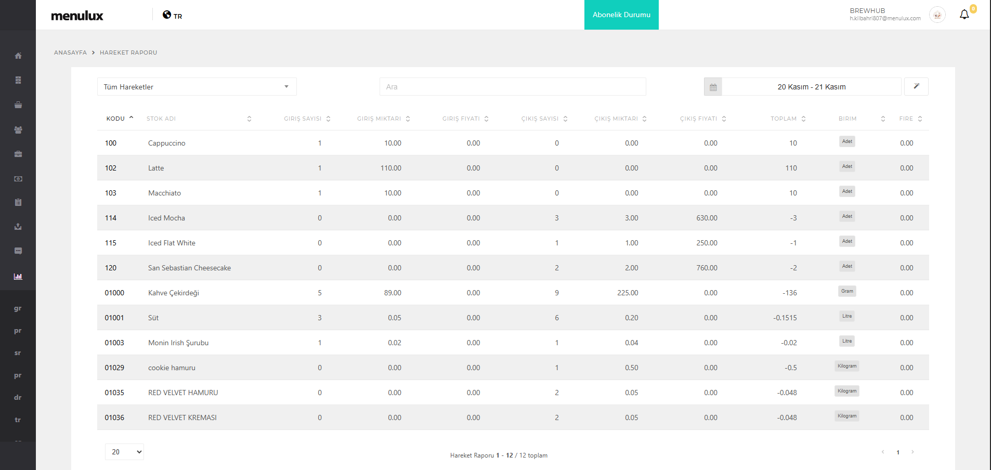
Task: Open the home icon in sidebar
Action: (x=18, y=56)
